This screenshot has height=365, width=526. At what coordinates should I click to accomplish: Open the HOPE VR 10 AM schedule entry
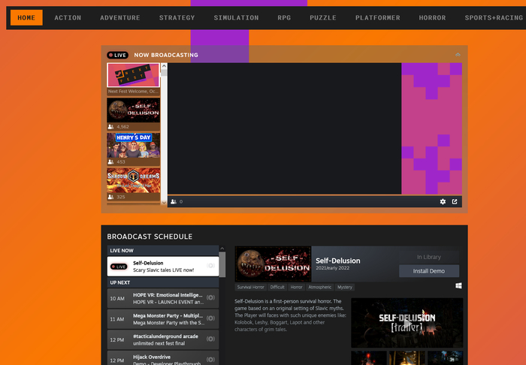tap(163, 298)
